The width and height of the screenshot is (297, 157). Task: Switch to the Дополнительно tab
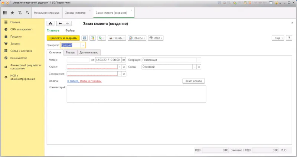[89, 53]
